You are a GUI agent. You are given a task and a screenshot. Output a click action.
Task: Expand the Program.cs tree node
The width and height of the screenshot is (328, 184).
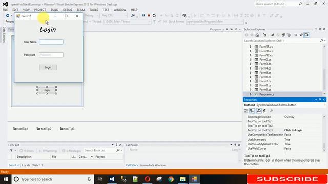coord(251,94)
